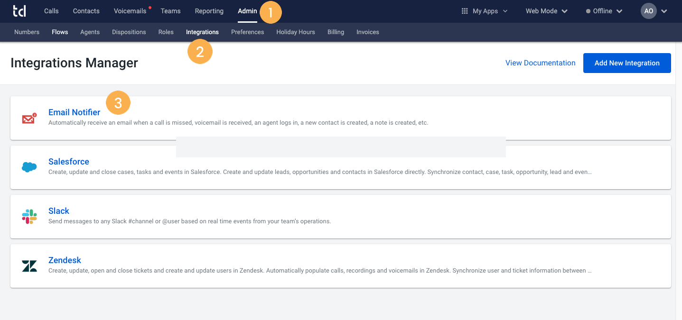Click the Salesforce description text
The width and height of the screenshot is (682, 320).
point(320,172)
